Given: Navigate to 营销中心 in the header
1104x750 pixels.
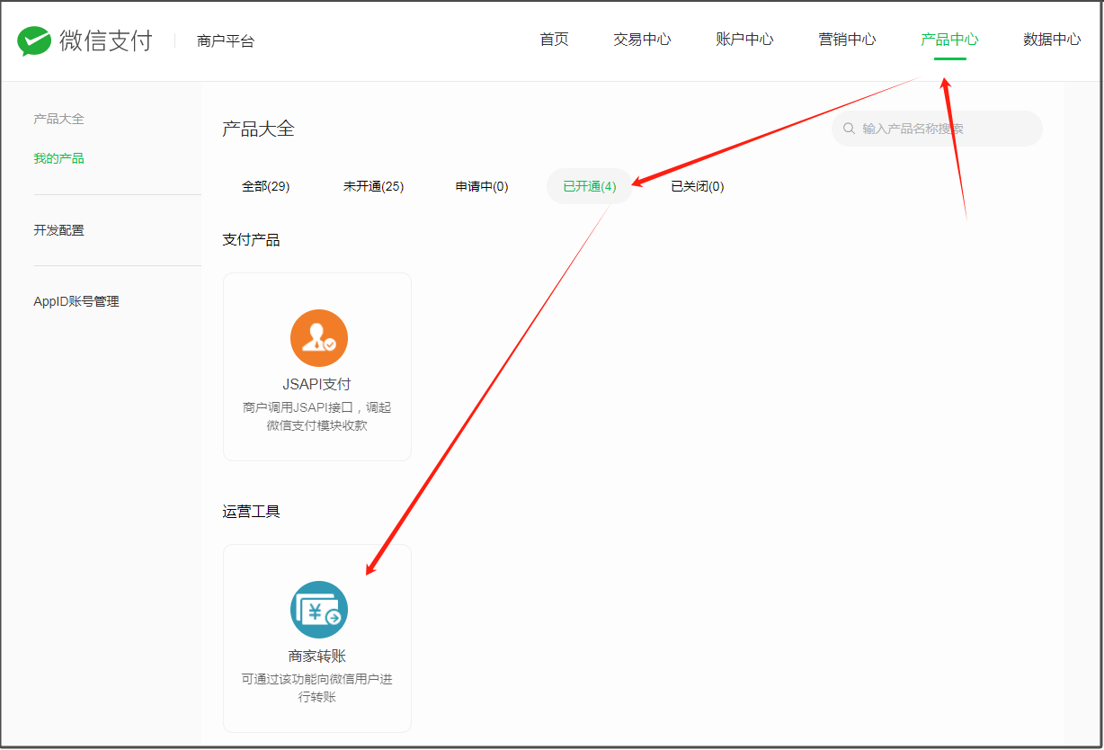Looking at the screenshot, I should pos(847,40).
